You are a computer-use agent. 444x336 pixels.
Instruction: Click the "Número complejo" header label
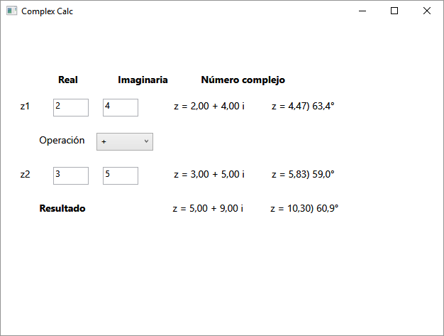pyautogui.click(x=243, y=80)
